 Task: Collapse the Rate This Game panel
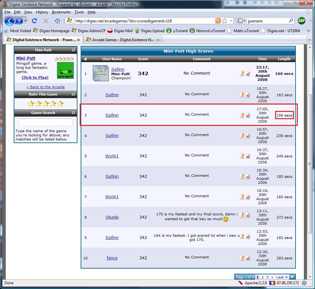click(x=73, y=94)
